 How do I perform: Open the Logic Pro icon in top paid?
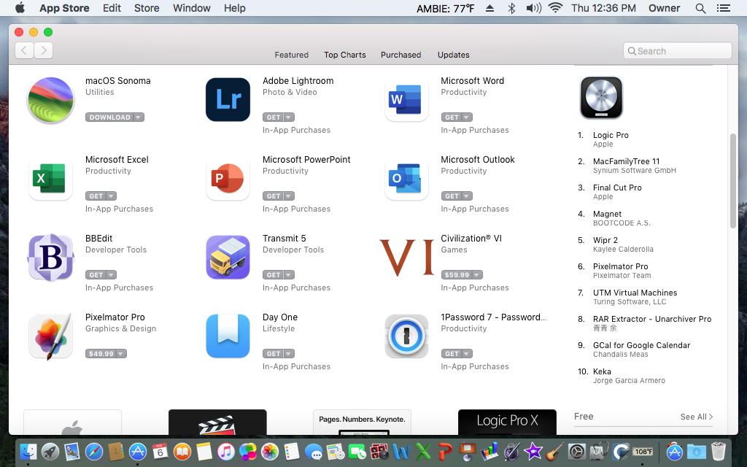coord(601,98)
